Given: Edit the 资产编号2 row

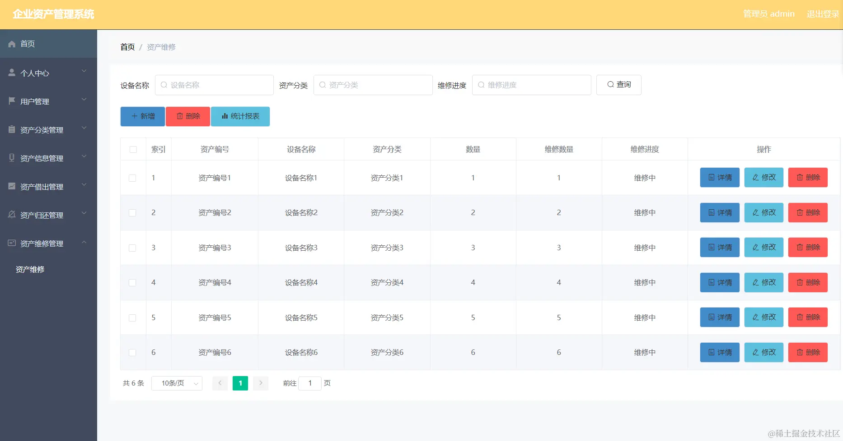Looking at the screenshot, I should (764, 212).
